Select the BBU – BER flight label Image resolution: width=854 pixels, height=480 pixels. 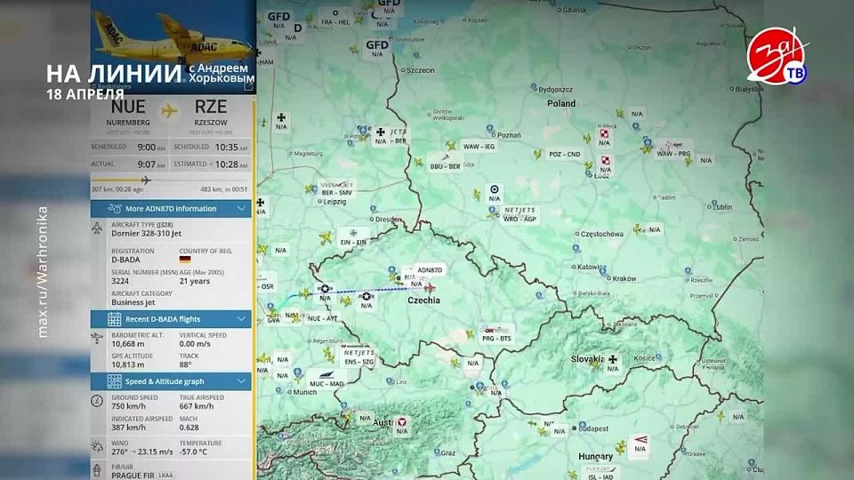click(445, 166)
